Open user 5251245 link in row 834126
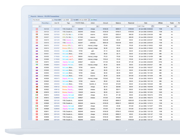180x137 pixels. point(57,29)
